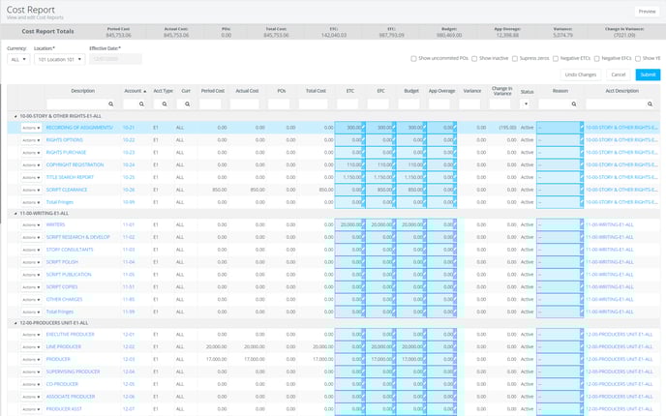Collapse the 10-00-STORY & OTHER RIGHTS group
The image size is (666, 416).
[x=15, y=116]
